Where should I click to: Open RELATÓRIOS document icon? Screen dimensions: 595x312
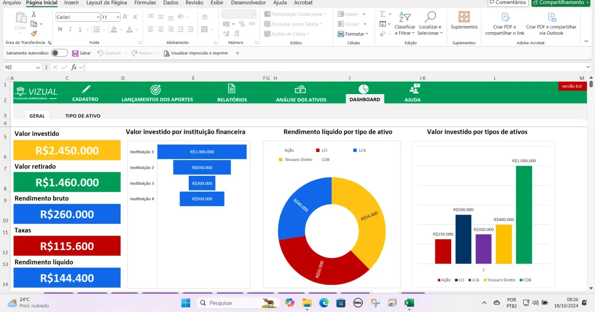232,89
